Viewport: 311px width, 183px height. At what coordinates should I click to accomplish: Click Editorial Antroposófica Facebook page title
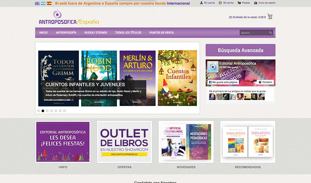(x=237, y=64)
